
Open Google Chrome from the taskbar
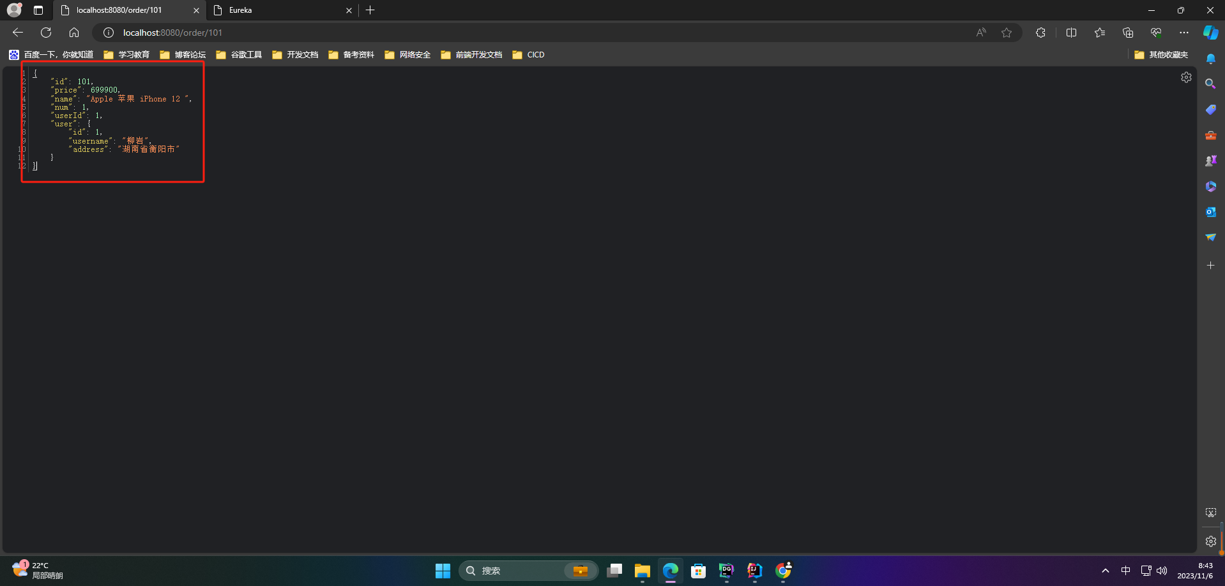click(783, 571)
